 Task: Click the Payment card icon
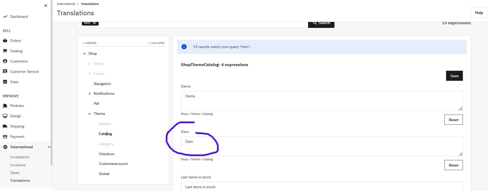(5, 137)
